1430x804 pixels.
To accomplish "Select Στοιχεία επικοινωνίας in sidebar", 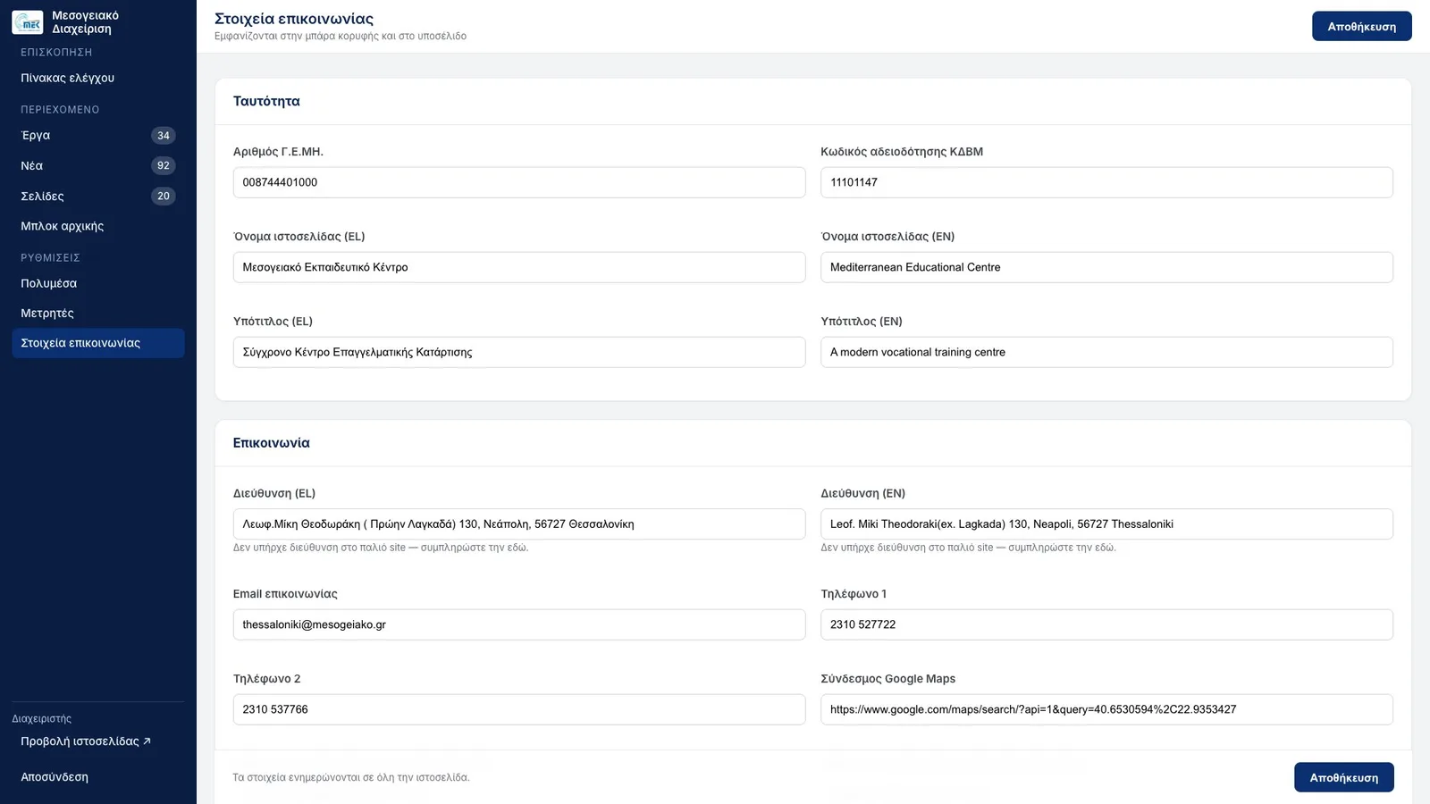I will 98,343.
